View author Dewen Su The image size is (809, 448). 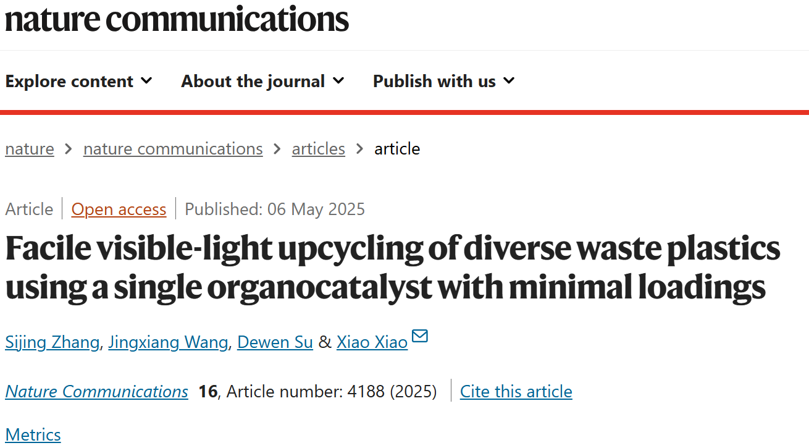[x=275, y=342]
